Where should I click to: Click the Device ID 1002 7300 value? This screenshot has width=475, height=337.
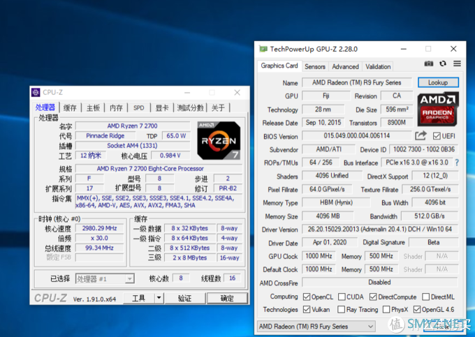point(424,149)
